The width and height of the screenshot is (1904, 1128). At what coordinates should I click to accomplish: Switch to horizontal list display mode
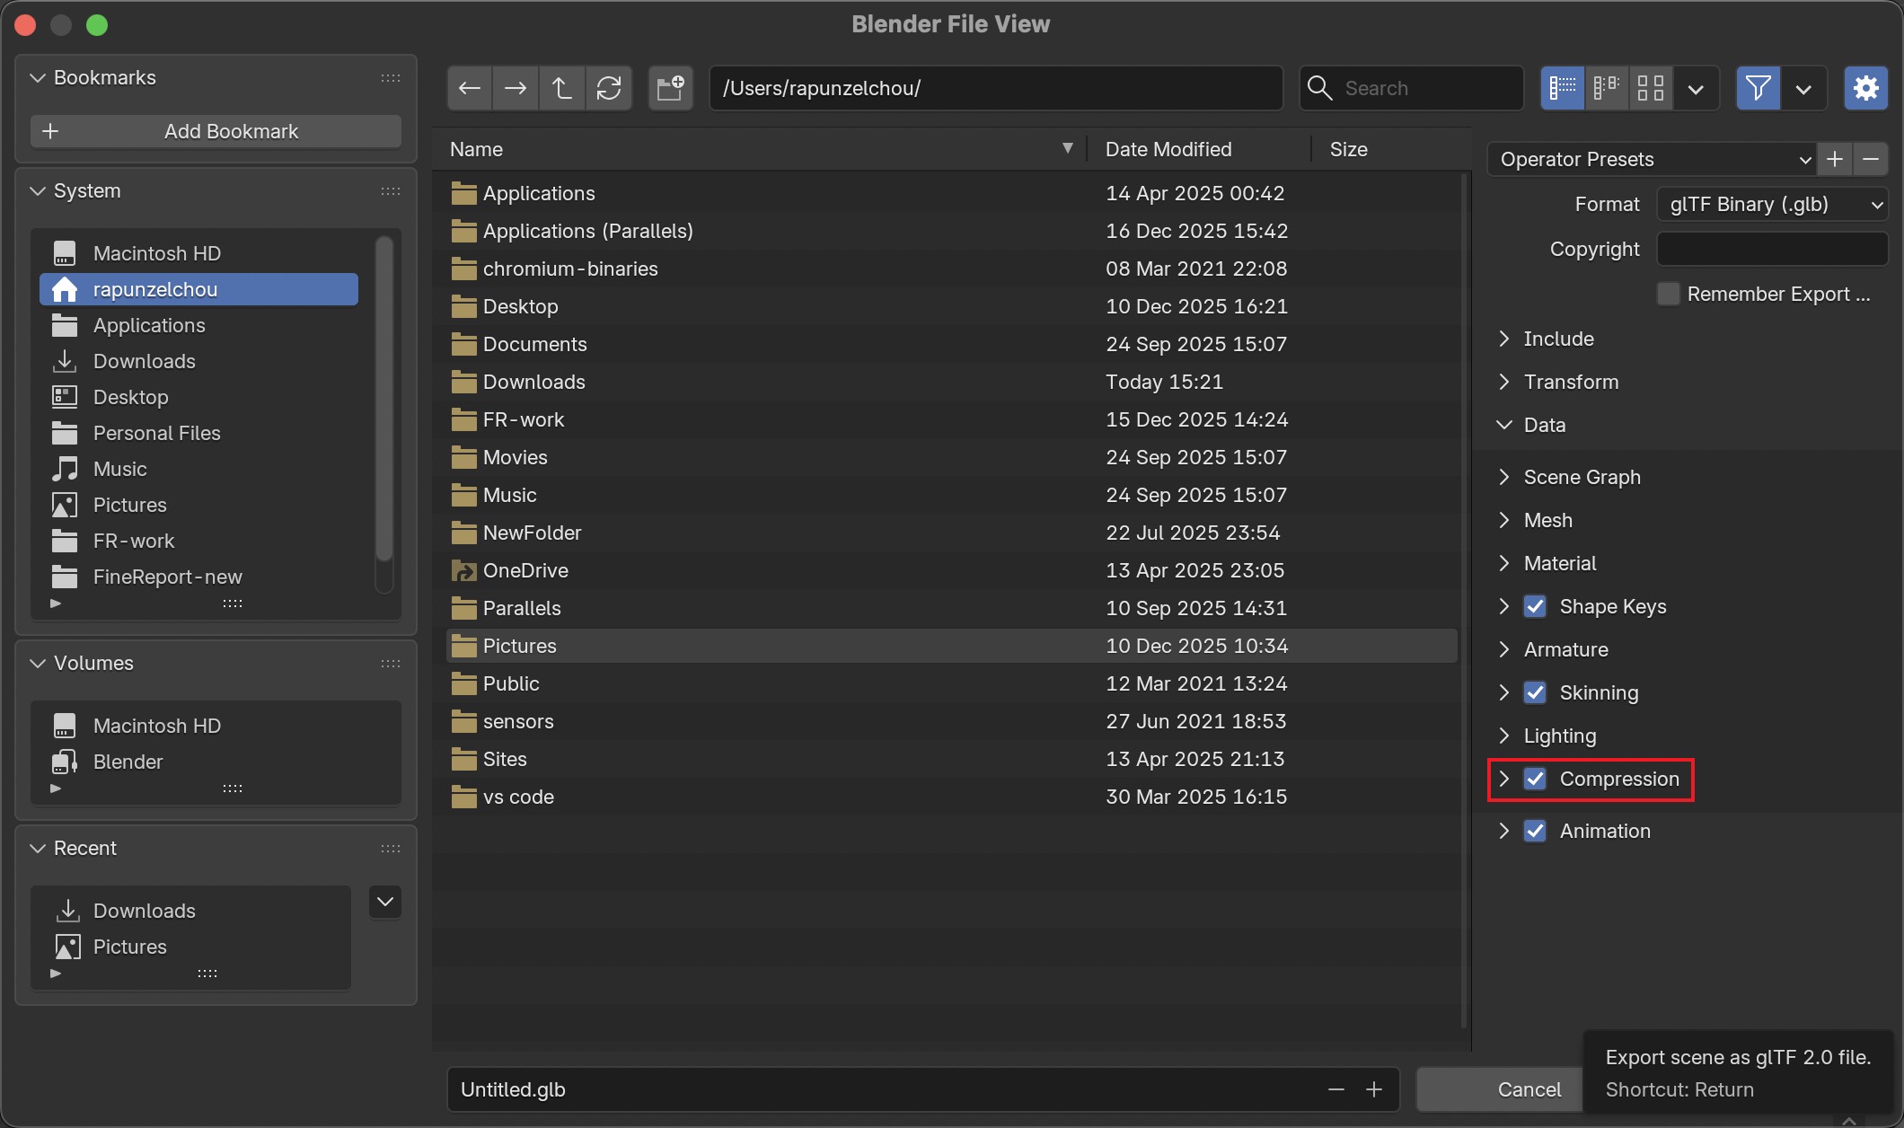(1607, 88)
